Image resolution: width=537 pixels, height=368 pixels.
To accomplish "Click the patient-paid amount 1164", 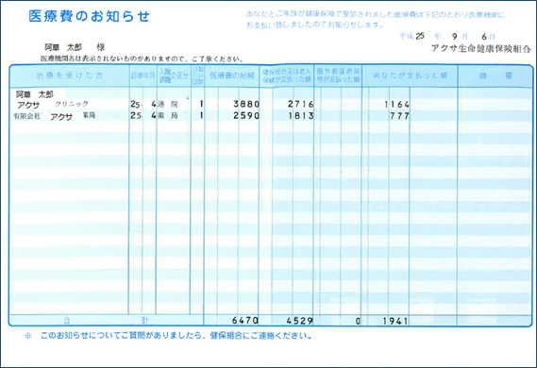I will (x=397, y=105).
